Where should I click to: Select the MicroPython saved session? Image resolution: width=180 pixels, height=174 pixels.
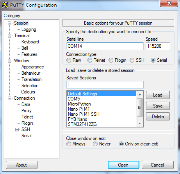pyautogui.click(x=102, y=104)
